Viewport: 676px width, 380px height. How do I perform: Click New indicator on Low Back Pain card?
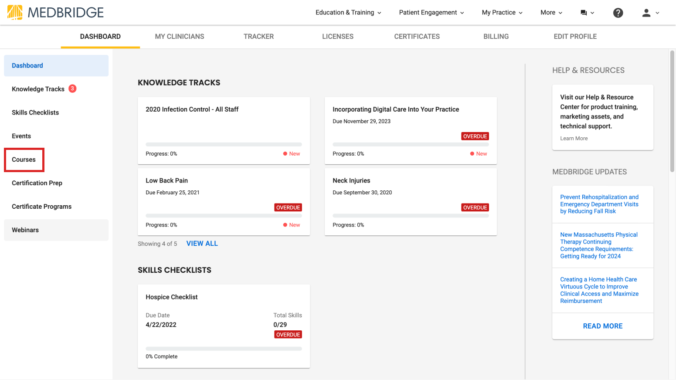coord(292,225)
